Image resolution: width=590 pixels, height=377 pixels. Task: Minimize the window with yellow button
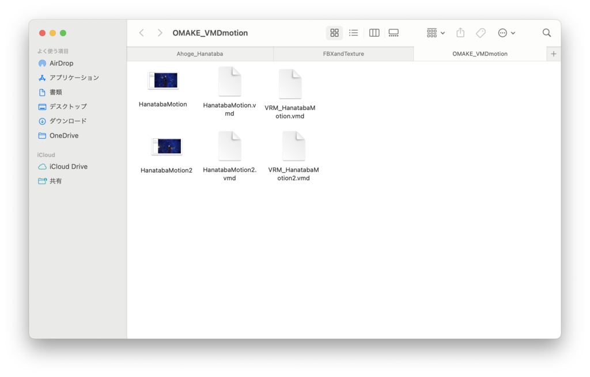coord(52,33)
